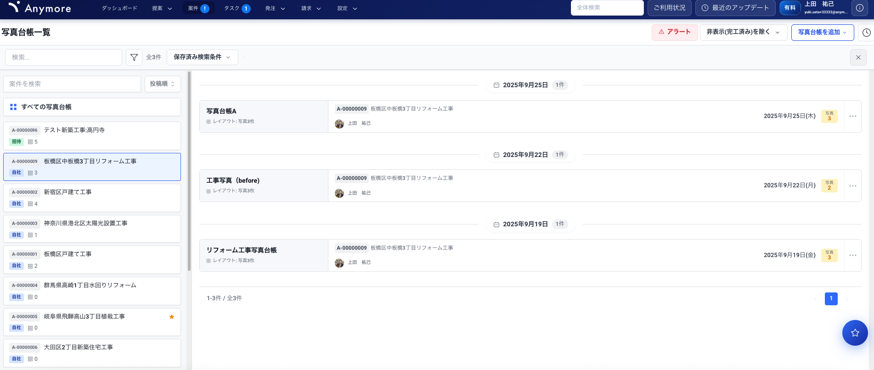Click the floating star favorites button

pos(855,333)
